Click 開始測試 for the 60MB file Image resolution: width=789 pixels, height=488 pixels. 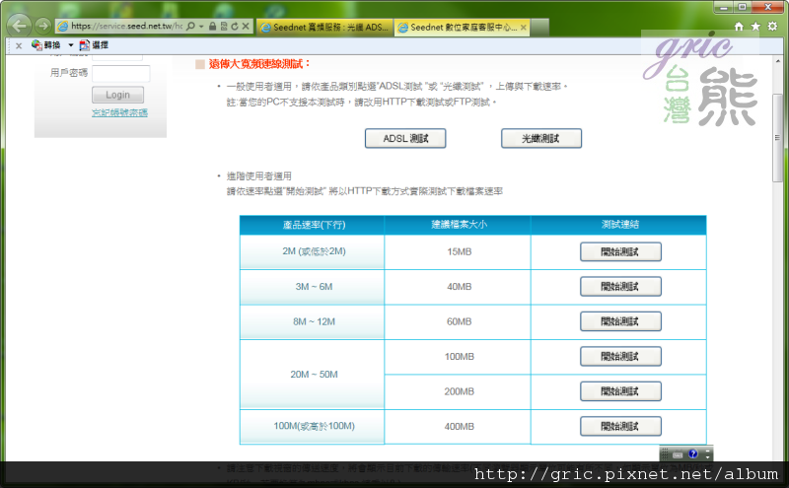[x=620, y=321]
